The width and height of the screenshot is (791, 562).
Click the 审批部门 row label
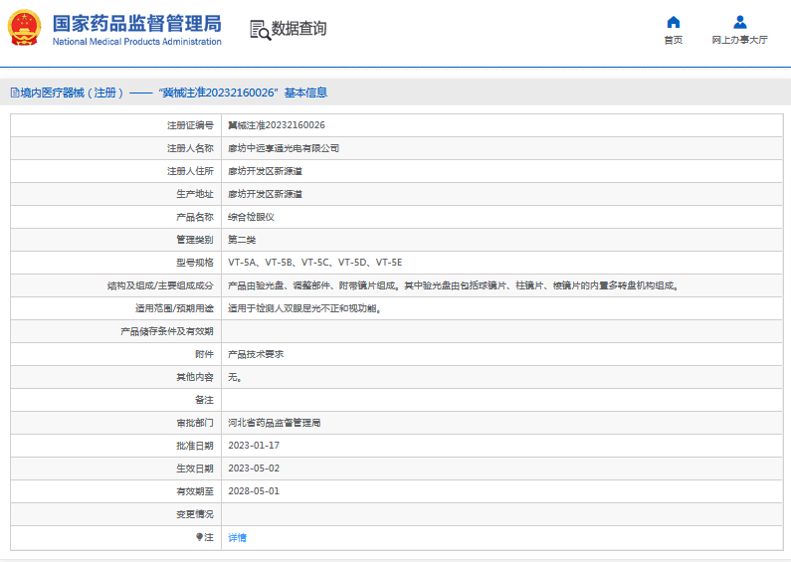[x=195, y=423]
